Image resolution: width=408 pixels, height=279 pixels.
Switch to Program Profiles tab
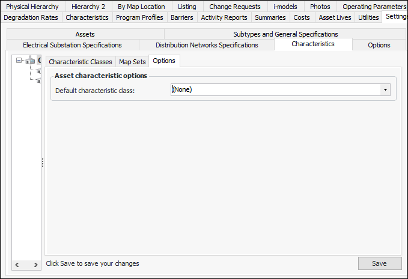[140, 17]
